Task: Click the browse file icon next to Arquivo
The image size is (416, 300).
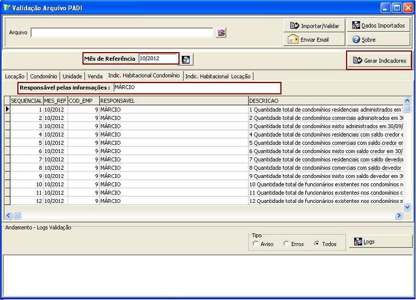Action: pyautogui.click(x=221, y=33)
